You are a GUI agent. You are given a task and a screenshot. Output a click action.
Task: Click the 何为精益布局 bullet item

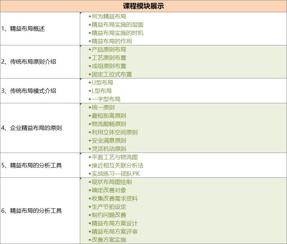click(109, 16)
